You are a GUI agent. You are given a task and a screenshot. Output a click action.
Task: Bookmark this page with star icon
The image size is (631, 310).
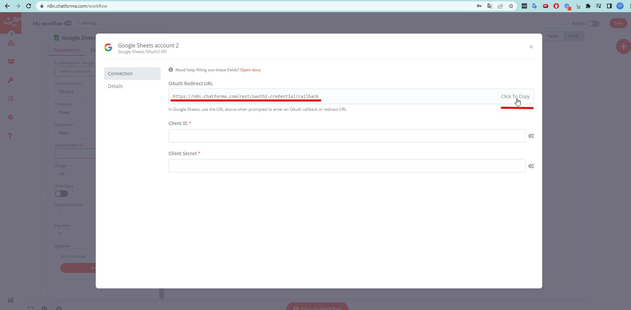coord(511,6)
